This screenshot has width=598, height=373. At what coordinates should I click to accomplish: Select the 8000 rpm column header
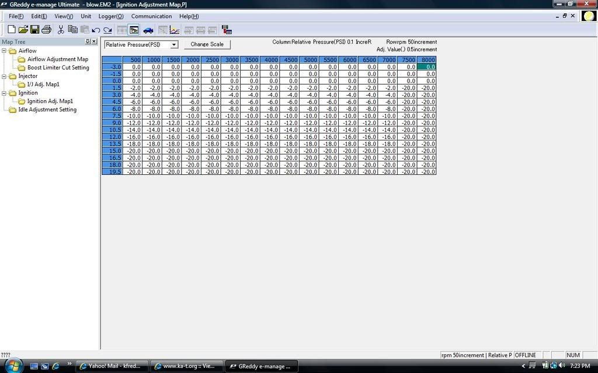coord(426,60)
